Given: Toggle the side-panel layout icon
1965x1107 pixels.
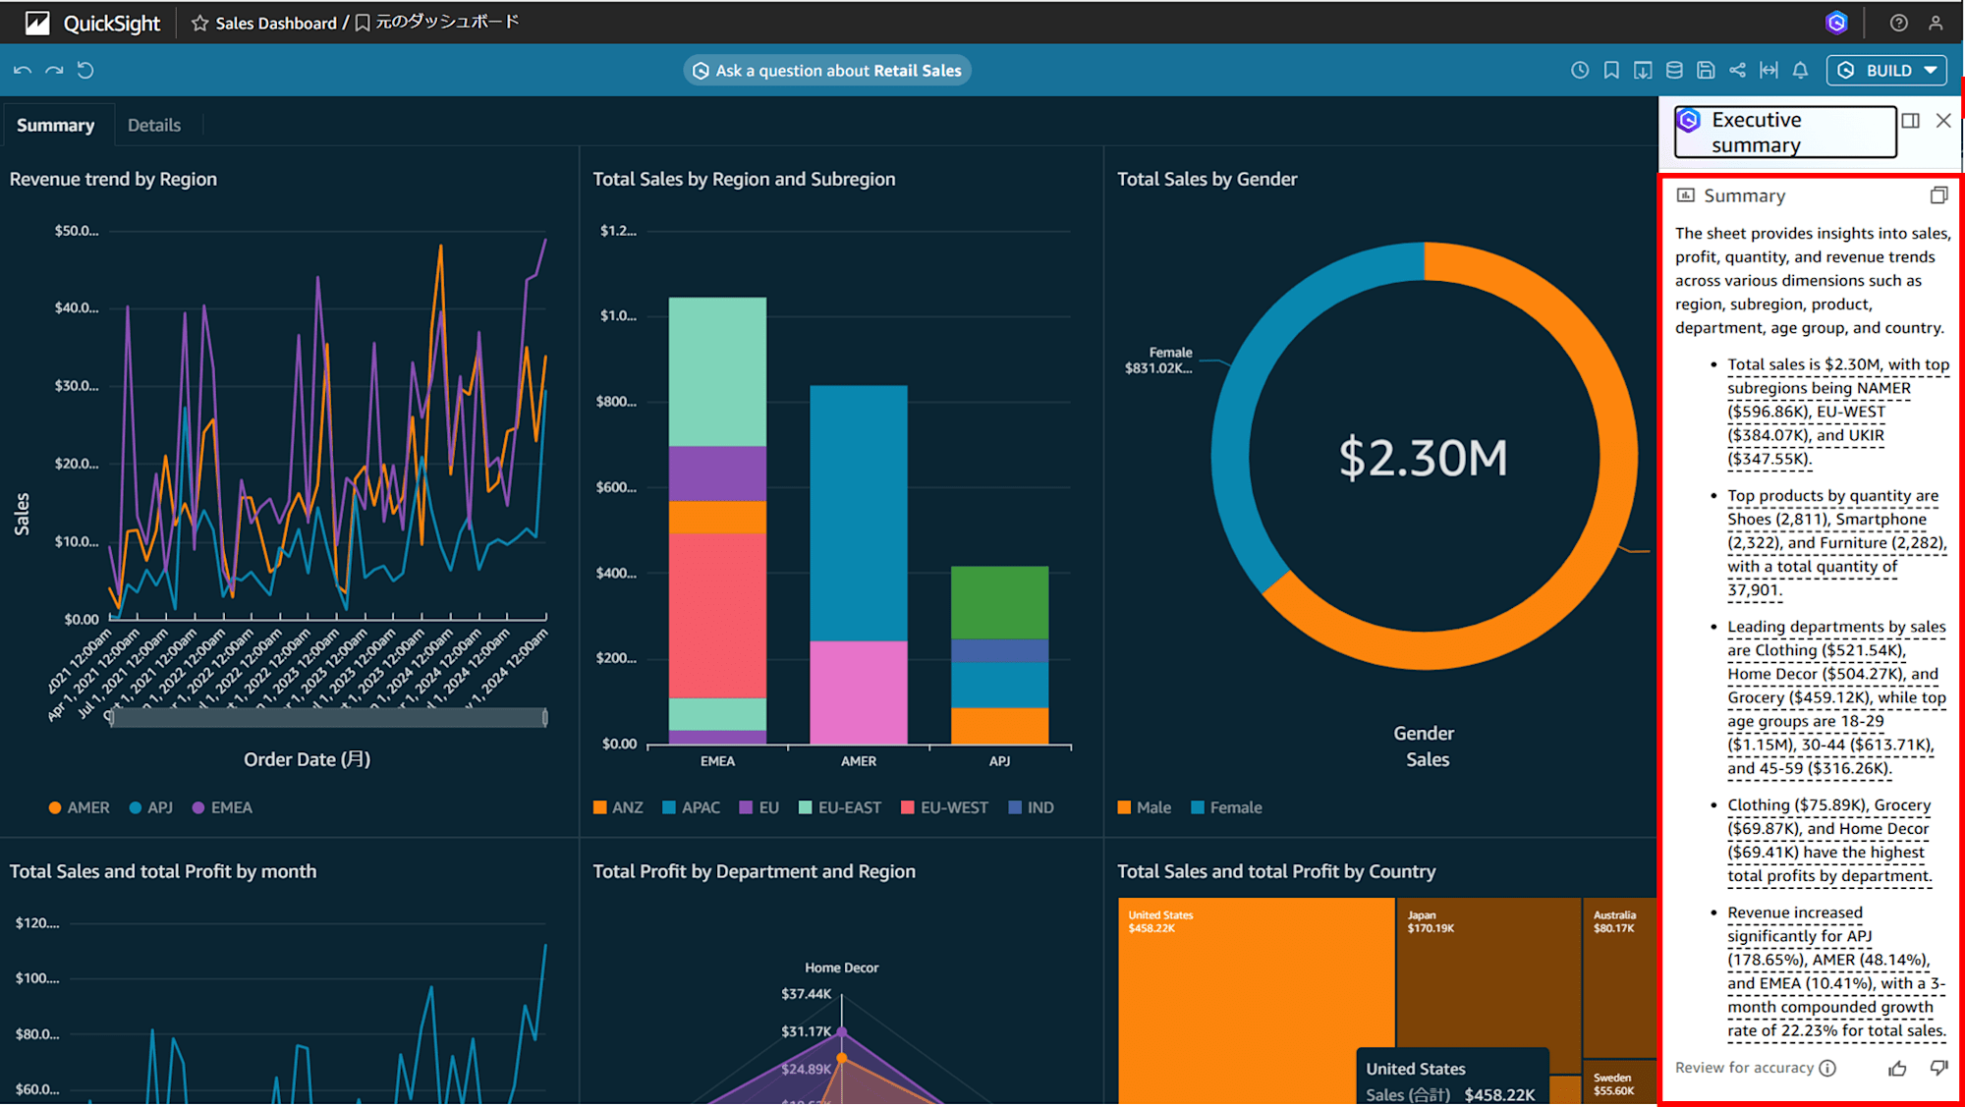Looking at the screenshot, I should (1910, 121).
